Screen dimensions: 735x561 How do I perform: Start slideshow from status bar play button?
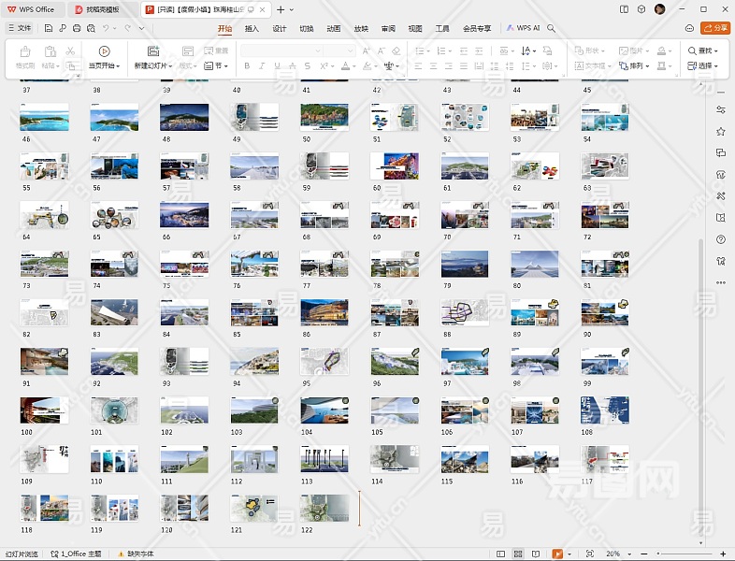coord(558,554)
